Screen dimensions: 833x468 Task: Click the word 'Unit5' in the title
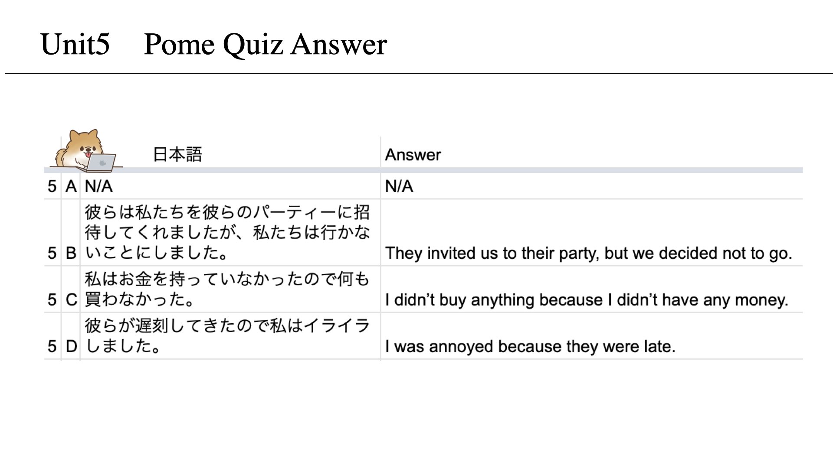(75, 44)
